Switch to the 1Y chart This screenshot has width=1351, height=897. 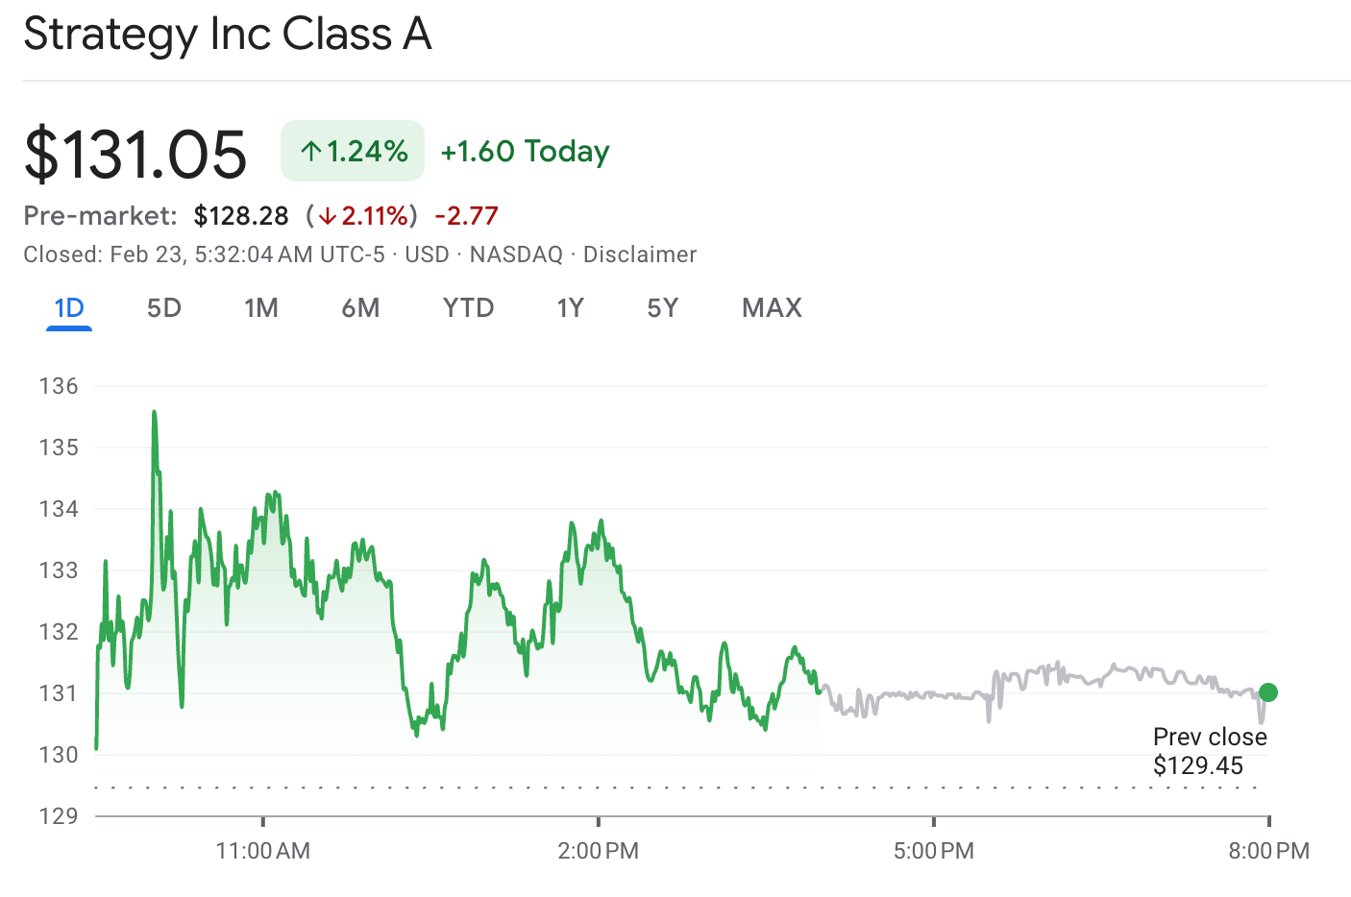coord(570,307)
